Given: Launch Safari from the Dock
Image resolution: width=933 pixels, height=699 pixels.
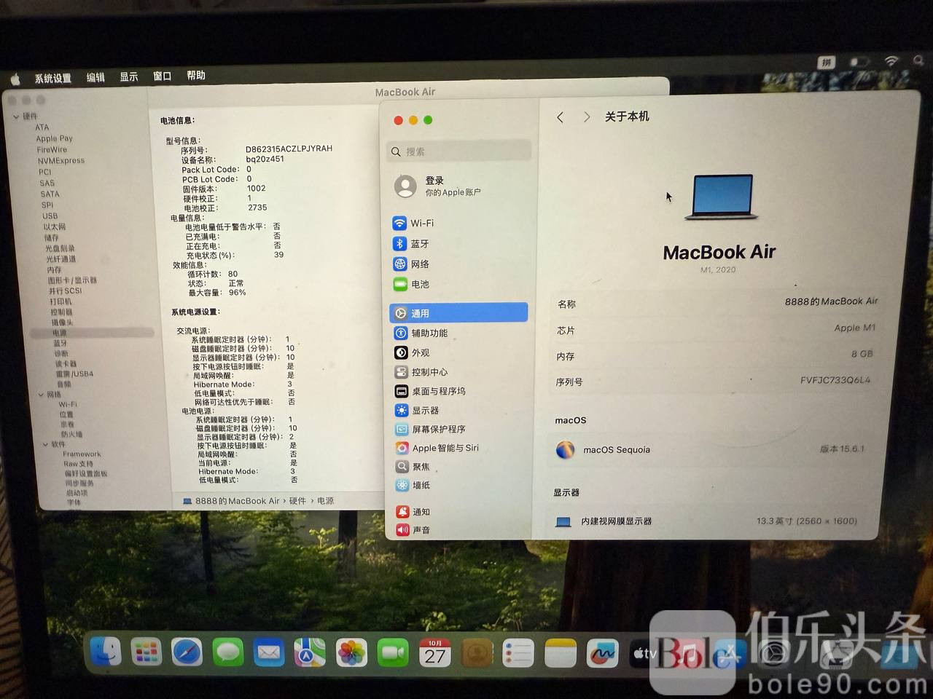Looking at the screenshot, I should coord(187,652).
